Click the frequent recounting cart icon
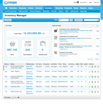The width and height of the screenshot is (103, 104). [56, 53]
